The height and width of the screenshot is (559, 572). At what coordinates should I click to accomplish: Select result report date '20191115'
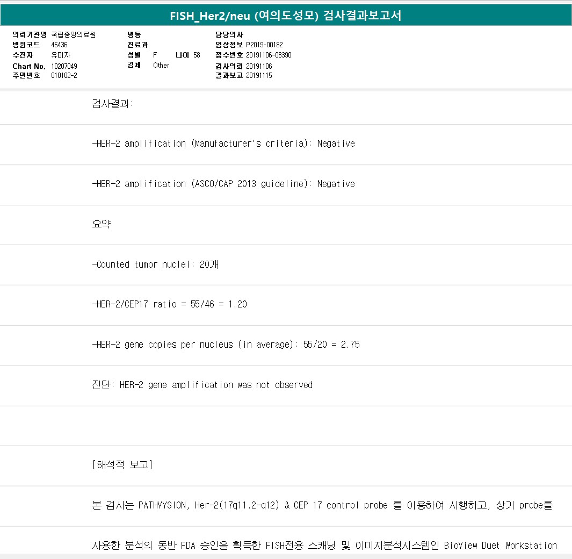(x=259, y=75)
